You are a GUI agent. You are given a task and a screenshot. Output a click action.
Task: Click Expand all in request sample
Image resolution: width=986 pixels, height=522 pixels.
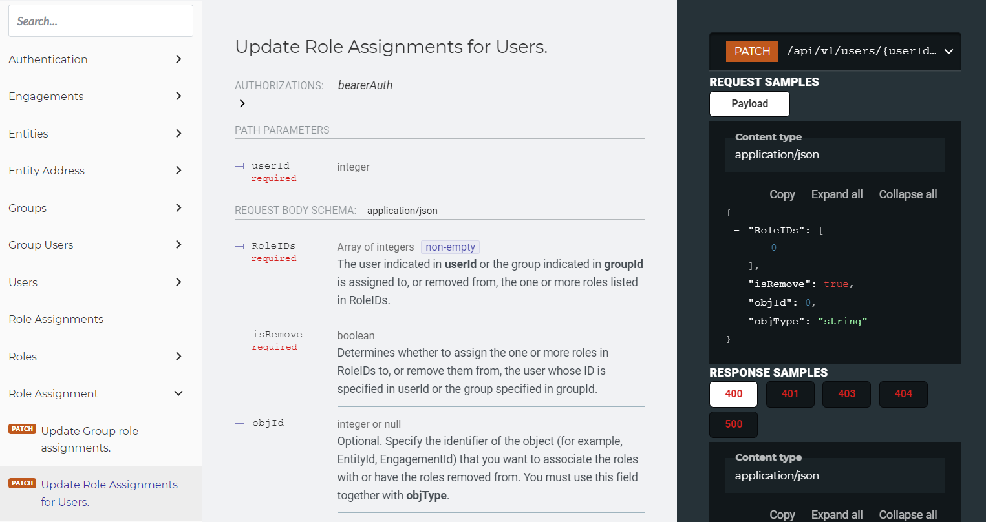[x=837, y=194]
